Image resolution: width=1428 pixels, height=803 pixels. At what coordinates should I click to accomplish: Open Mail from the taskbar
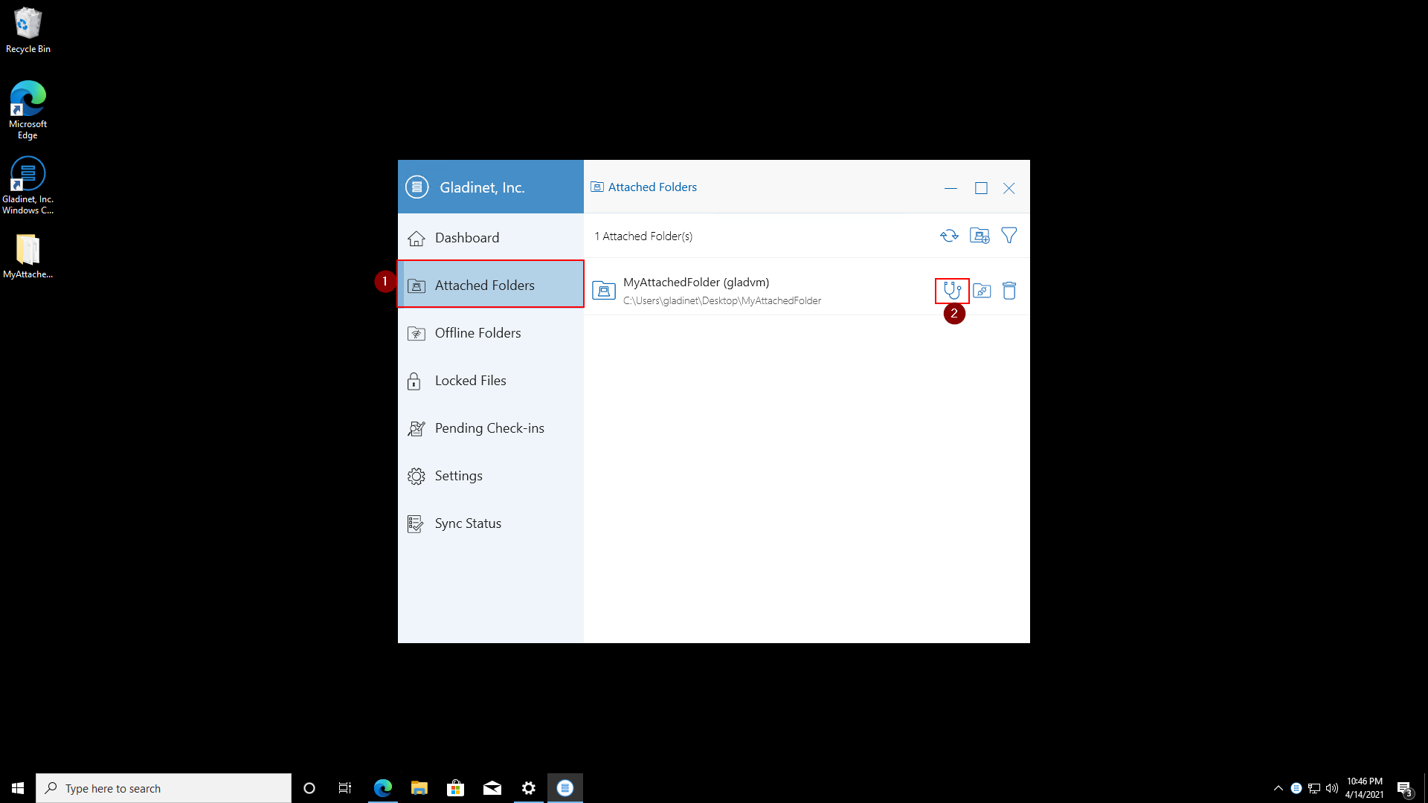click(492, 788)
